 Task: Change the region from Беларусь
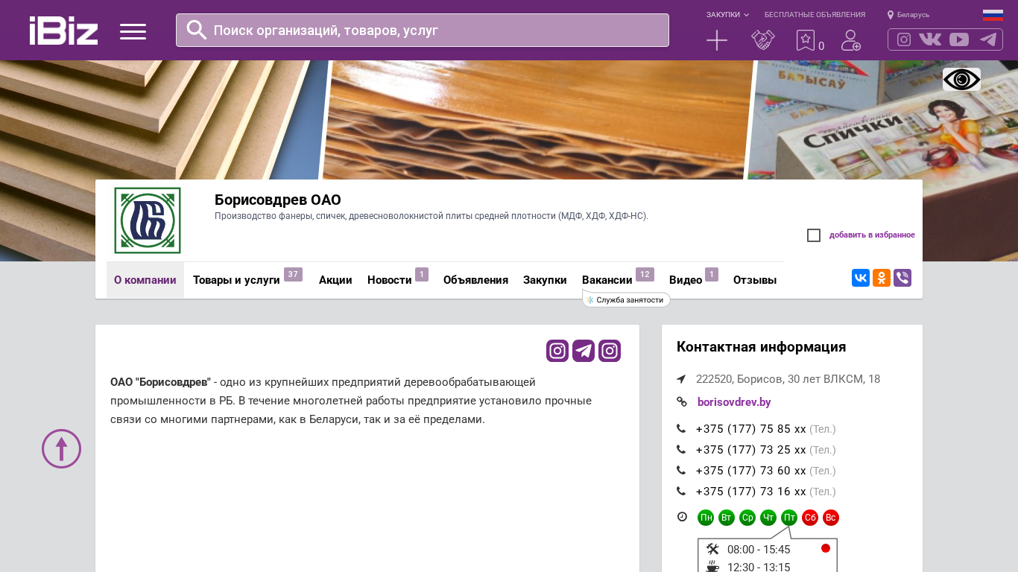pos(908,15)
